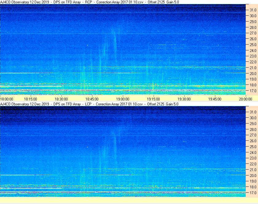Click the 20:00:00 time axis label
The width and height of the screenshot is (258, 204).
(x=245, y=99)
